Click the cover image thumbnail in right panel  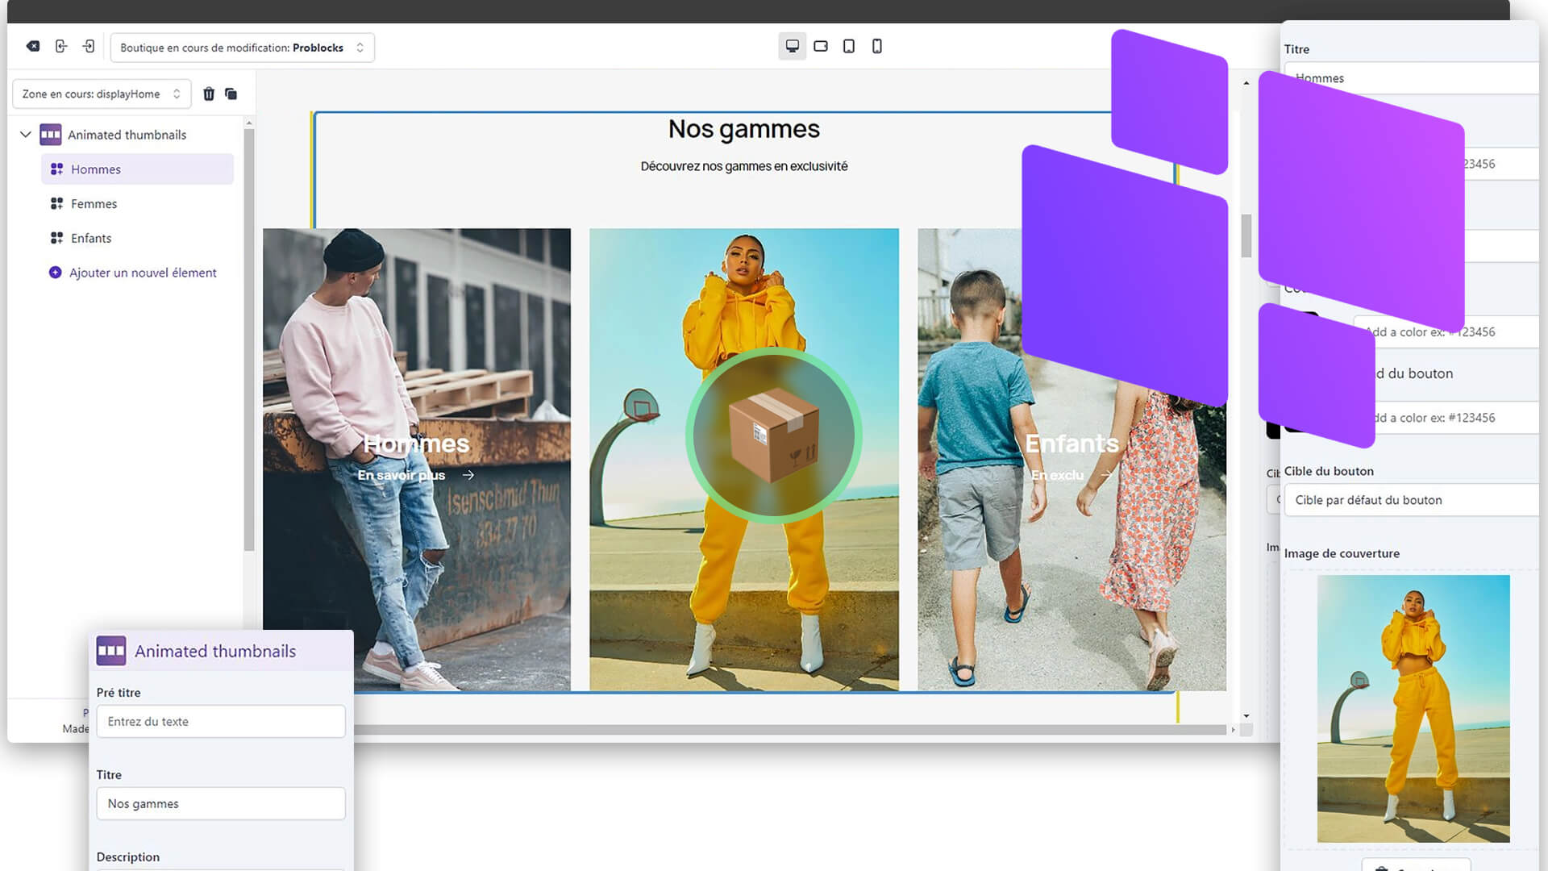[1413, 708]
